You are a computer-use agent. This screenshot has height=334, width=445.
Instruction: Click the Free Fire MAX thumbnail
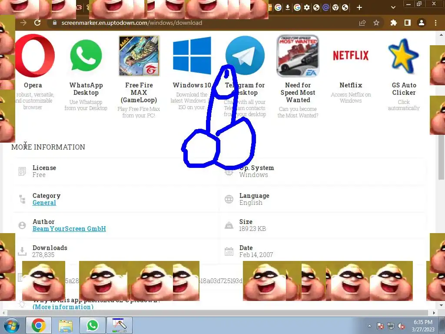pyautogui.click(x=139, y=56)
